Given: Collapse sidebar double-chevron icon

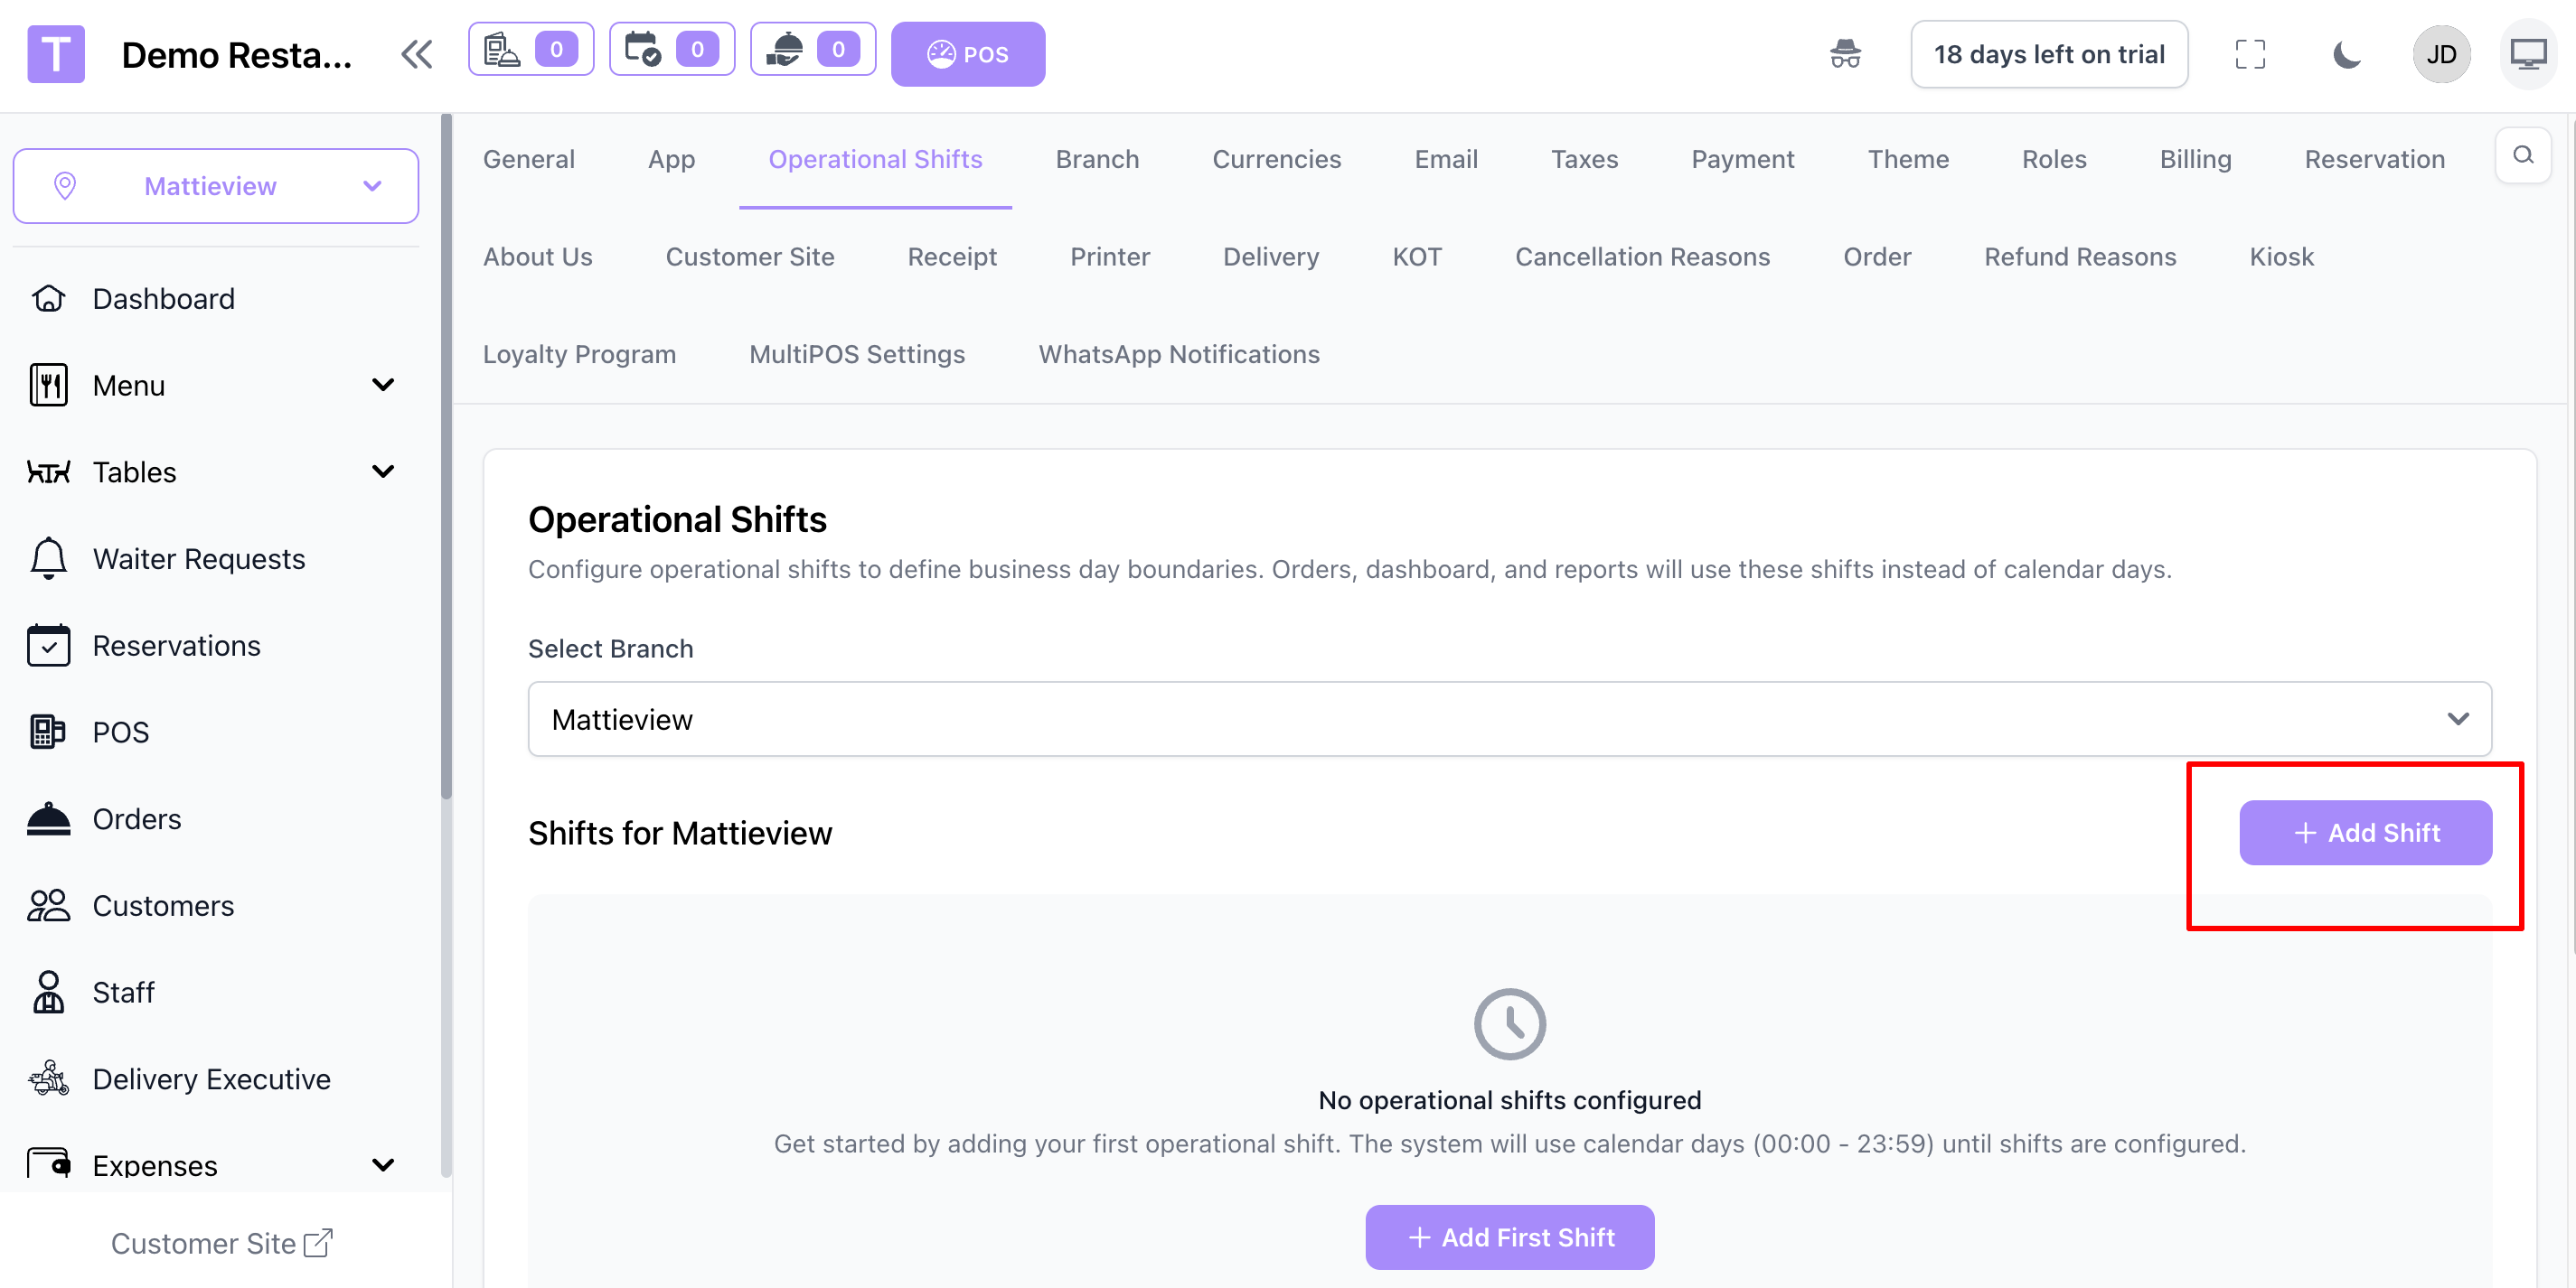Looking at the screenshot, I should [x=417, y=54].
